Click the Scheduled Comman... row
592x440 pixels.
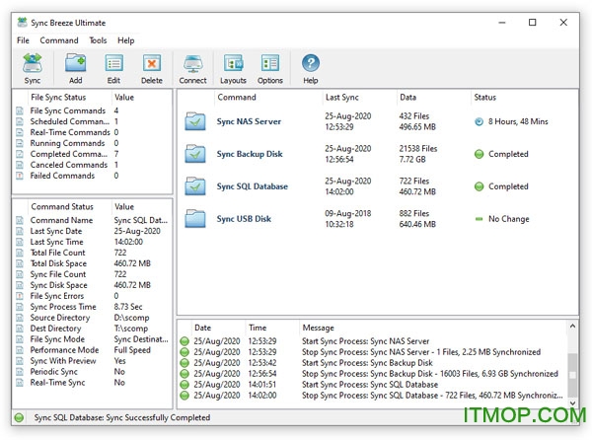pos(93,121)
